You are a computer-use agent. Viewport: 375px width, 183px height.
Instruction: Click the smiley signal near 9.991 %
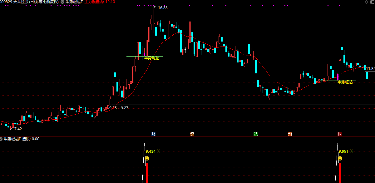click(340, 159)
